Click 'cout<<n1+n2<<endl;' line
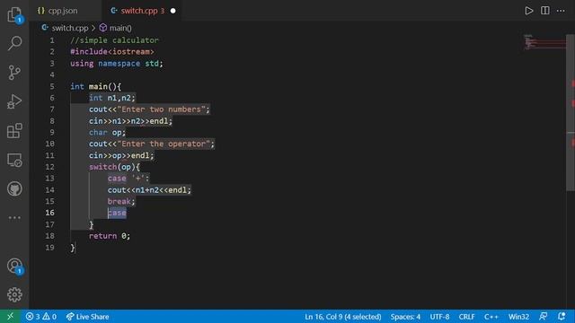The height and width of the screenshot is (323, 575). 149,189
